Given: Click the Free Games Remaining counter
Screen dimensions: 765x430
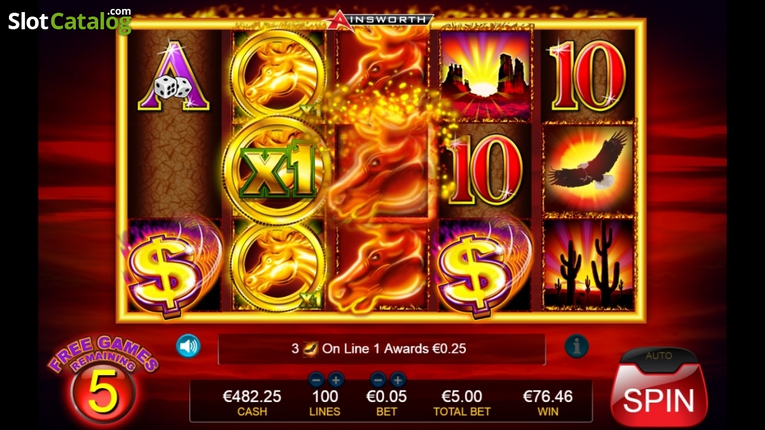Looking at the screenshot, I should (103, 382).
